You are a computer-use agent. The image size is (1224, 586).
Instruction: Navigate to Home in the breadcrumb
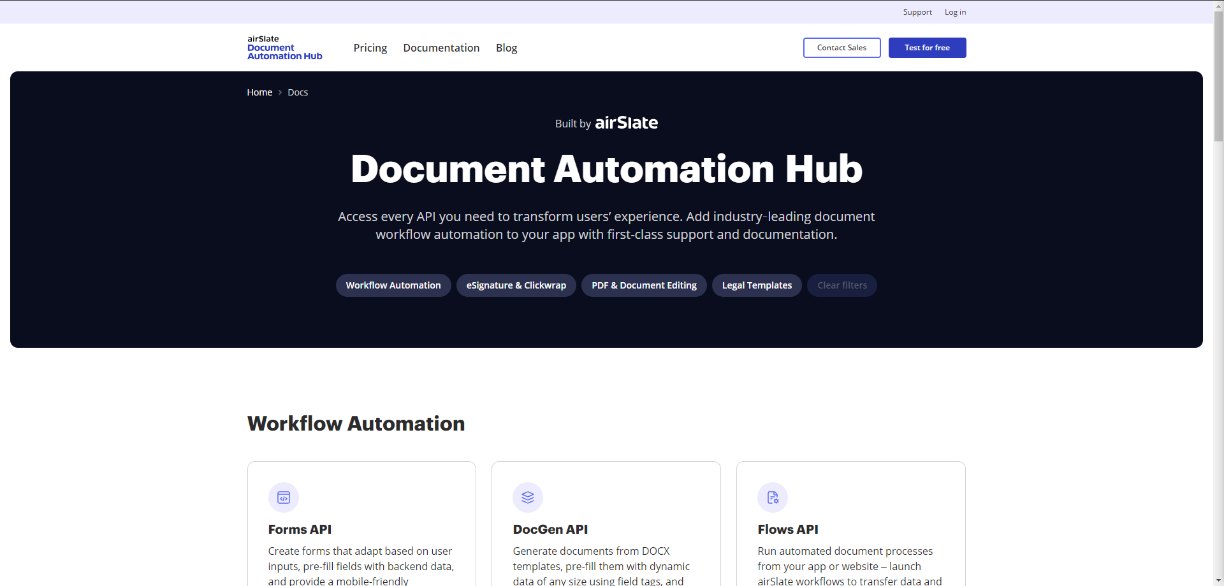coord(259,93)
